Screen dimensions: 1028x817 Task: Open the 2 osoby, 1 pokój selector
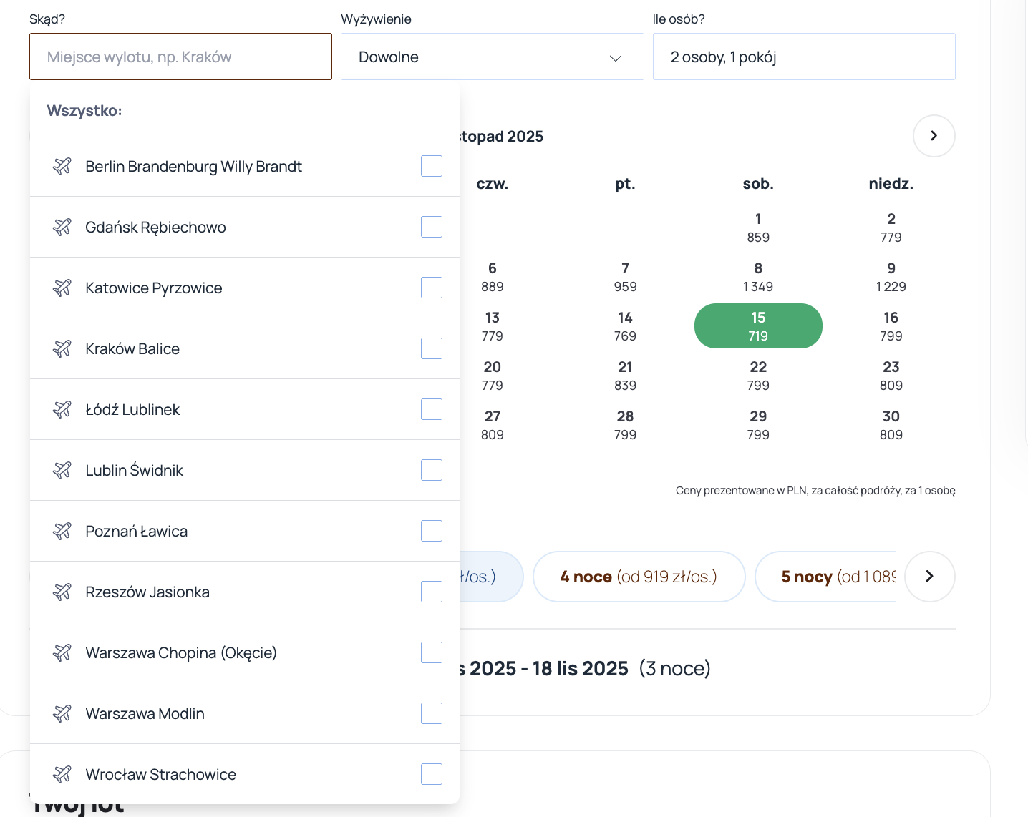coord(803,57)
